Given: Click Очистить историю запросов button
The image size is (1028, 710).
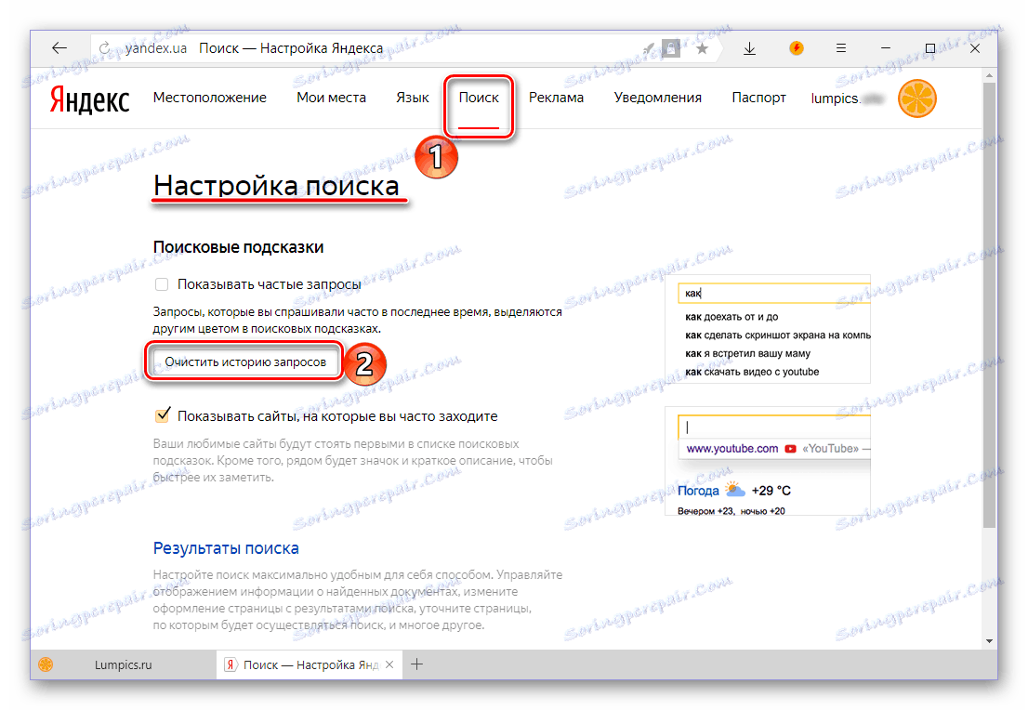Looking at the screenshot, I should click(245, 362).
